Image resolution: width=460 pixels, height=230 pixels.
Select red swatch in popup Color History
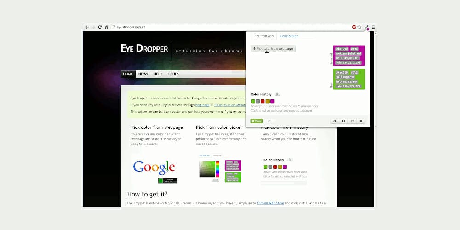[x=263, y=101]
